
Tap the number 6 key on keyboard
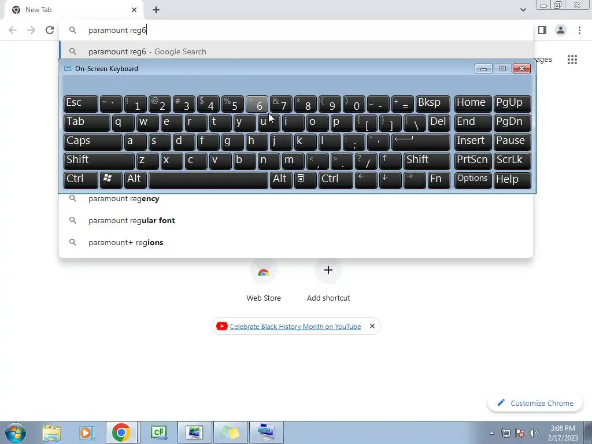tap(257, 103)
